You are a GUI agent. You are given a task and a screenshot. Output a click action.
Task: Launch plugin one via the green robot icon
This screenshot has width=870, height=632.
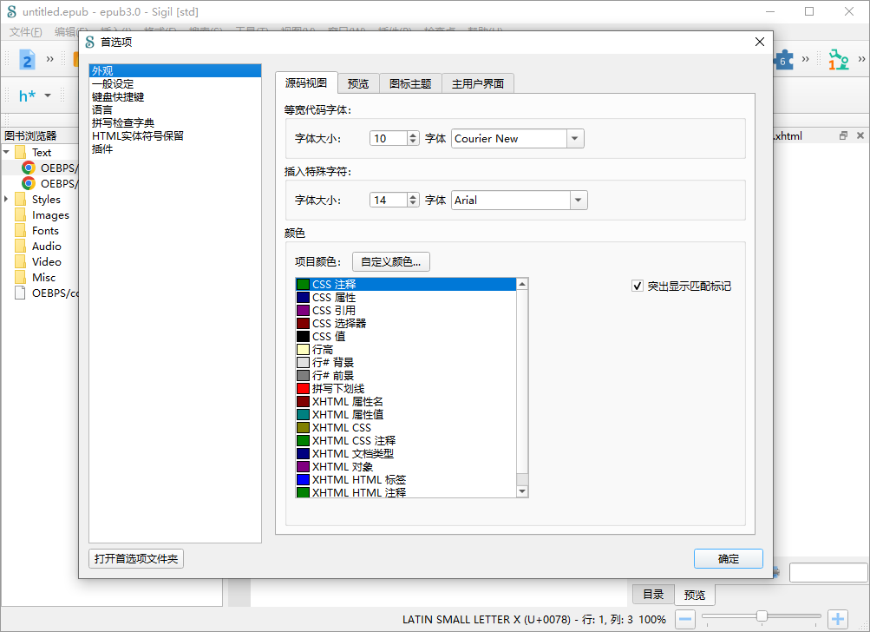pyautogui.click(x=837, y=60)
